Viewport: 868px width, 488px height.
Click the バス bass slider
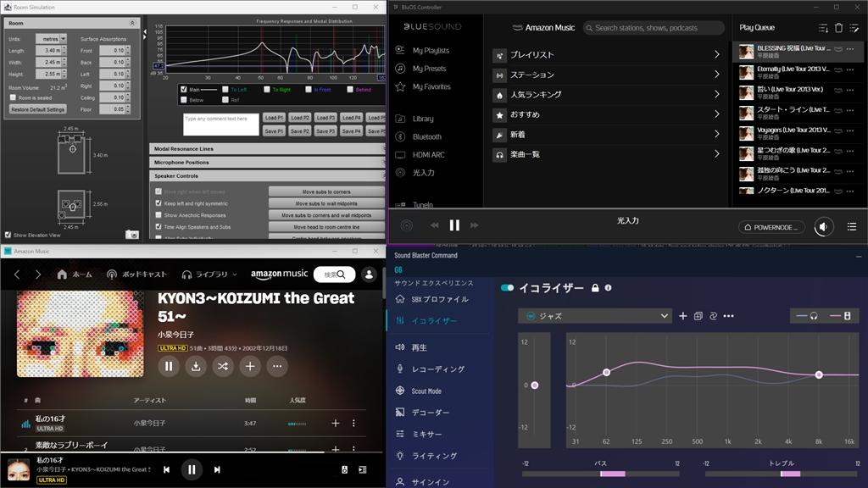click(x=601, y=474)
